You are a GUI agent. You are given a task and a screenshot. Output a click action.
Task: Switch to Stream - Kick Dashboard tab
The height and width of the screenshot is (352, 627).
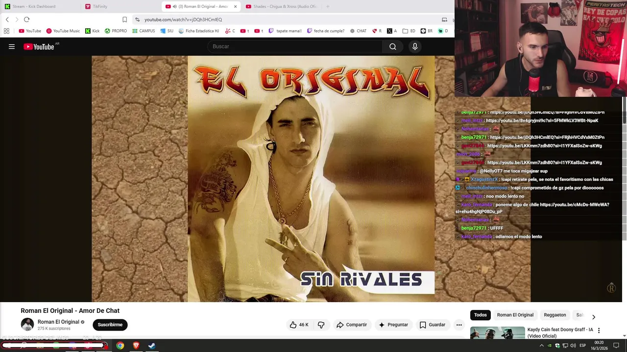click(x=39, y=6)
